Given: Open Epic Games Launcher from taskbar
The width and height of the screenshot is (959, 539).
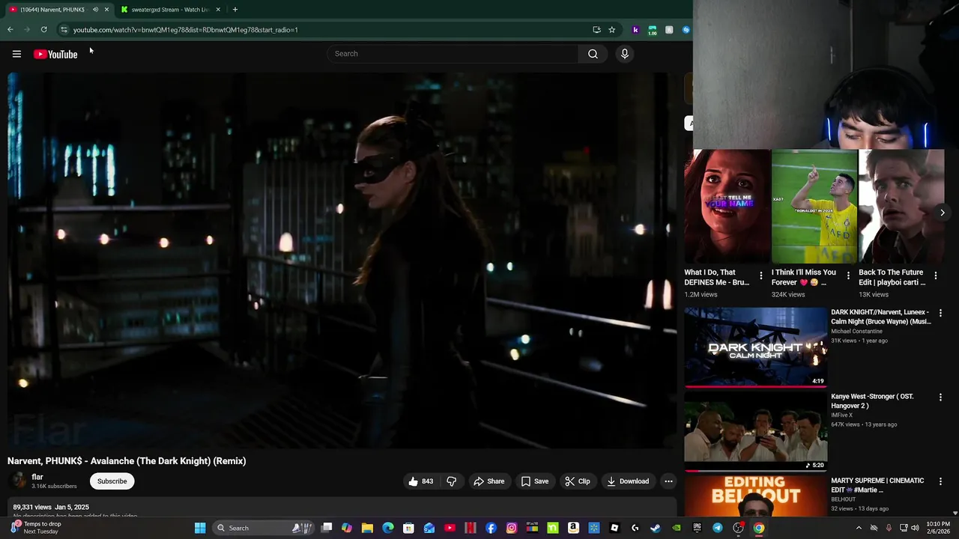Looking at the screenshot, I should point(697,528).
